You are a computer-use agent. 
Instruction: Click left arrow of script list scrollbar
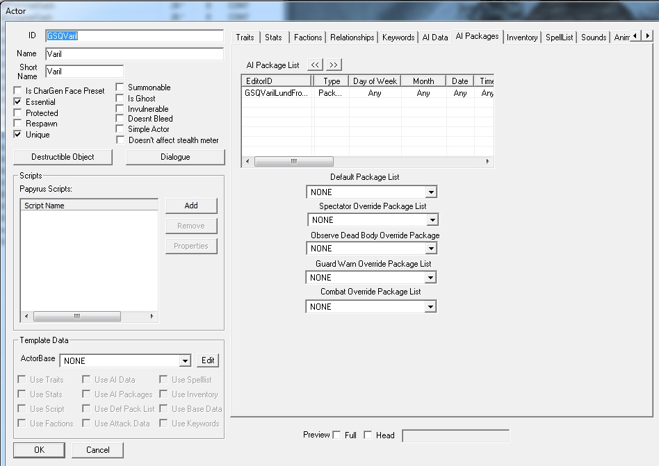pyautogui.click(x=27, y=316)
